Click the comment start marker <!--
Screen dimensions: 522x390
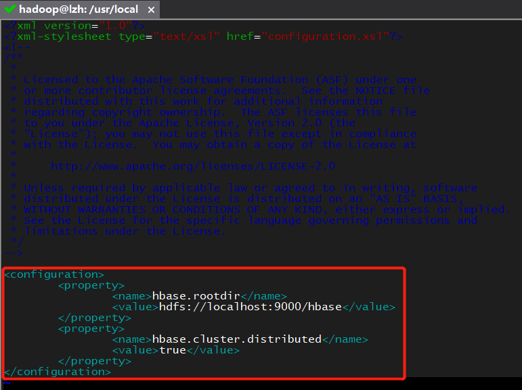(x=17, y=47)
